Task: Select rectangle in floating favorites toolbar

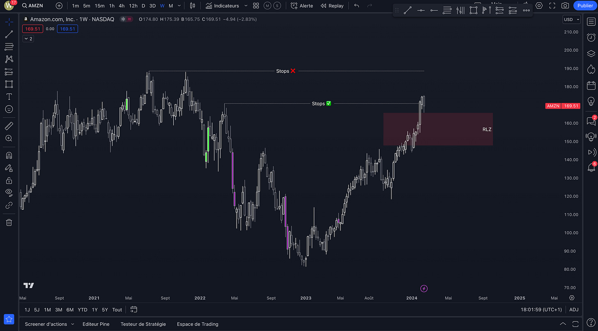Action: coord(473,10)
